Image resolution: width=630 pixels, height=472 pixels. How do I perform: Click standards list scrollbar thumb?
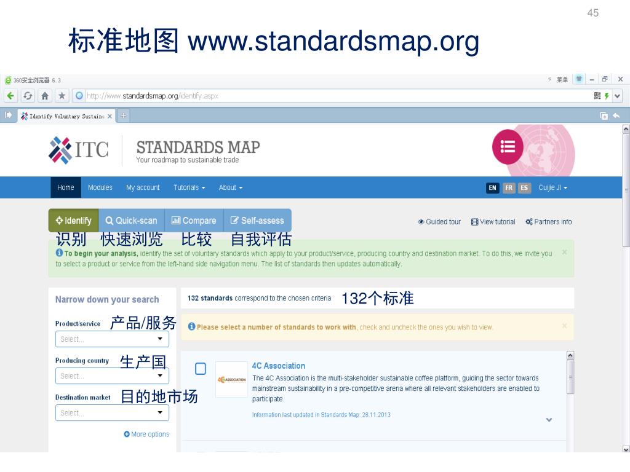570,377
